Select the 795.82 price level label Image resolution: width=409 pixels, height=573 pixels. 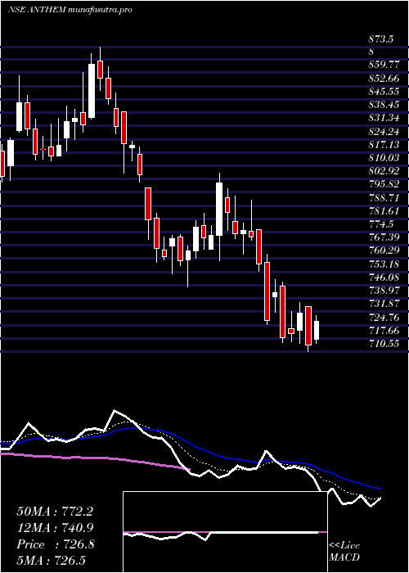pos(384,184)
